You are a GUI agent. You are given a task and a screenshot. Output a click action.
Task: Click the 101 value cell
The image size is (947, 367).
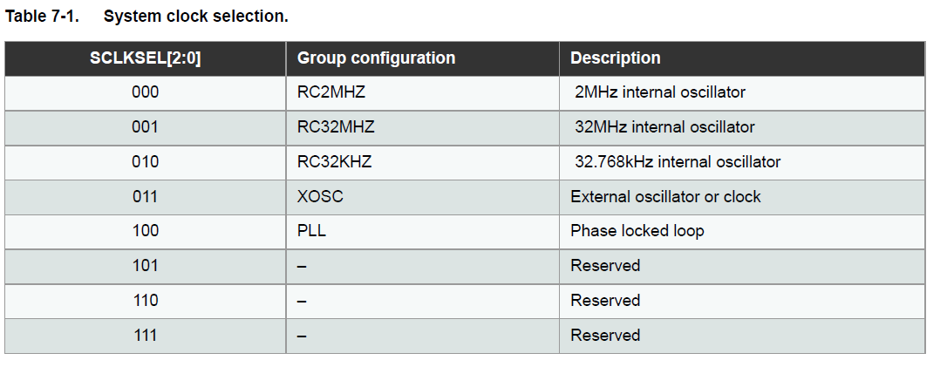point(145,266)
